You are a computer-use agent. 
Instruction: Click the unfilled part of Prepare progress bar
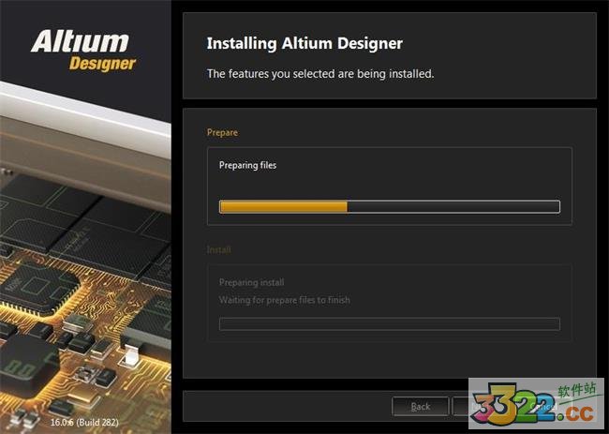click(453, 207)
